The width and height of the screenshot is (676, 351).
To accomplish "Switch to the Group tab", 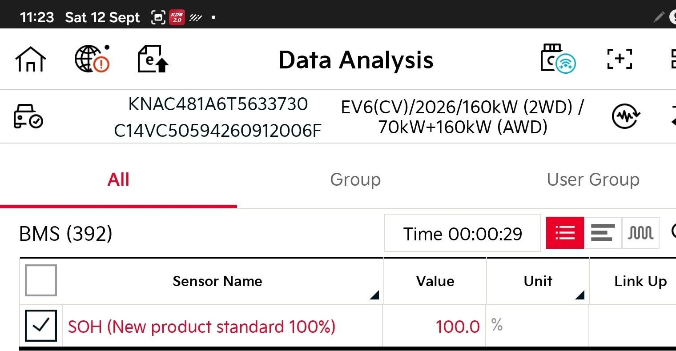I will 355,180.
